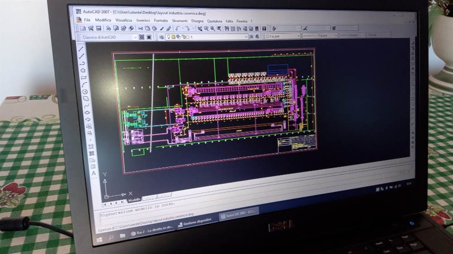Select the Arc tool
Viewport: 453px width, 254px height.
(x=84, y=85)
